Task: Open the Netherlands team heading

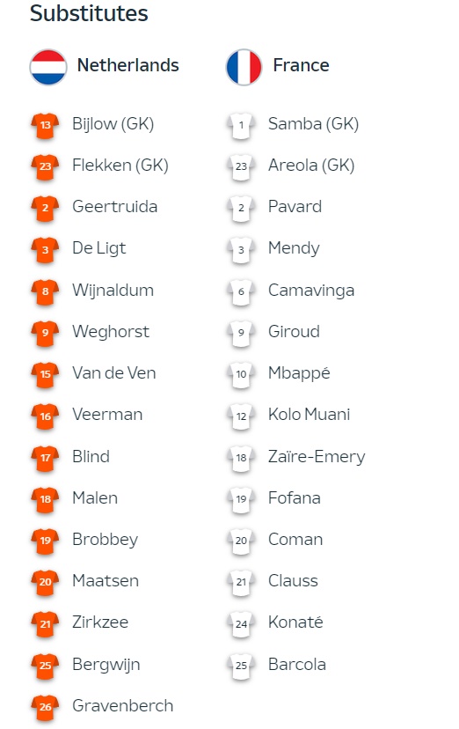Action: click(x=127, y=65)
